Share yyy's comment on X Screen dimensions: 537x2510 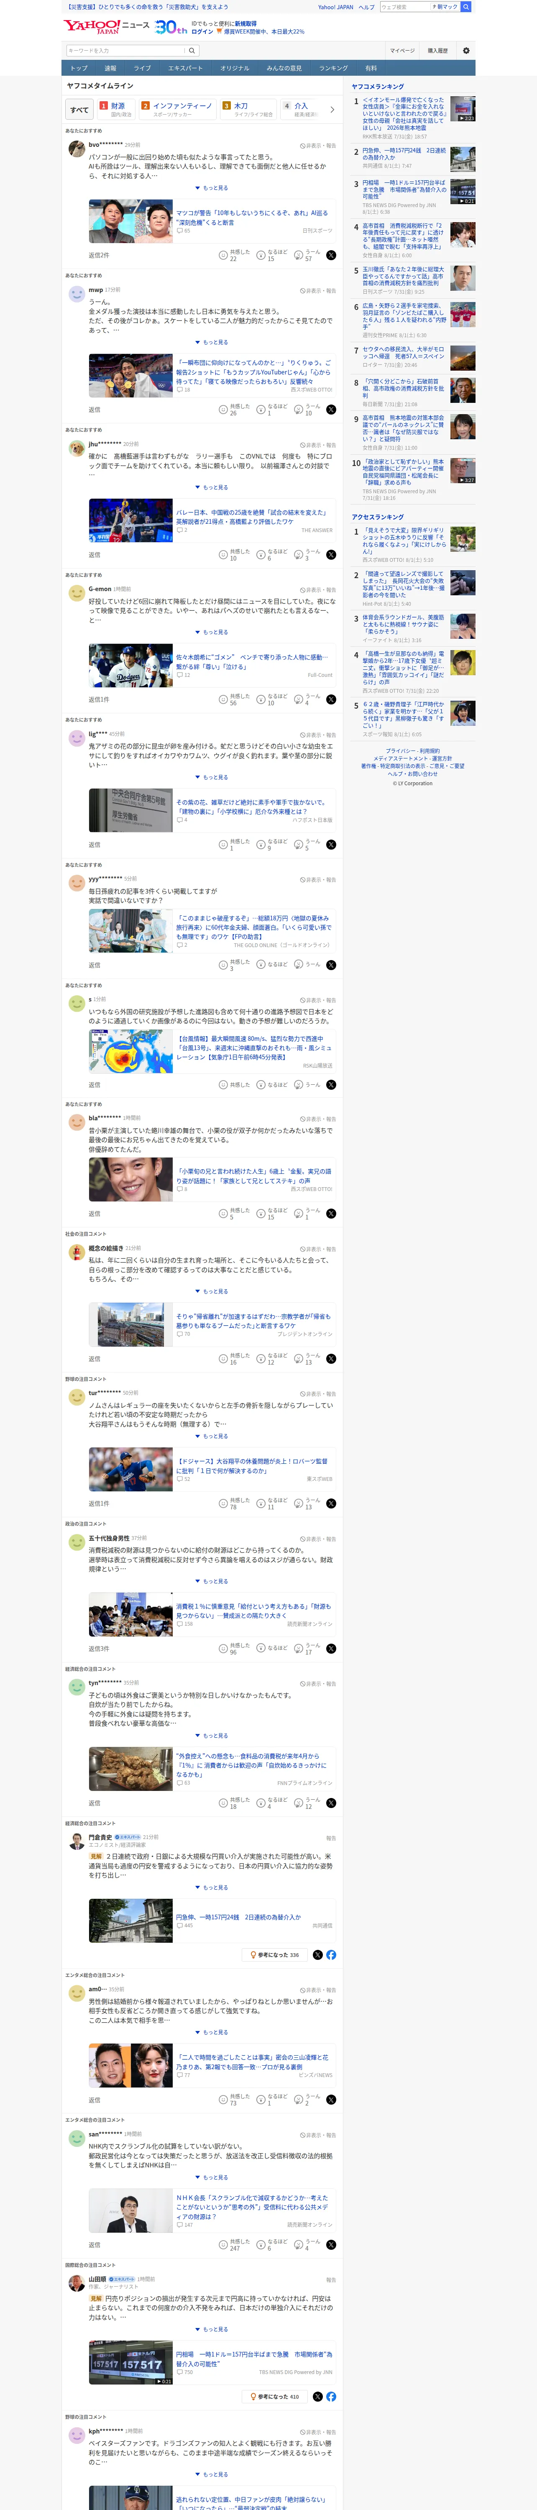(x=331, y=965)
